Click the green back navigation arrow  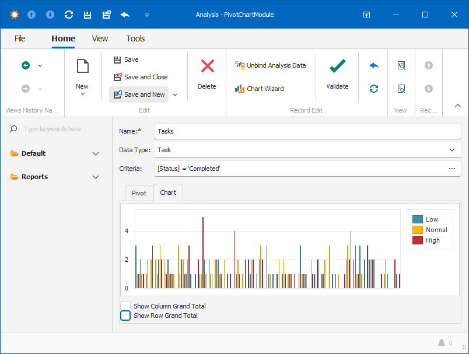point(26,65)
